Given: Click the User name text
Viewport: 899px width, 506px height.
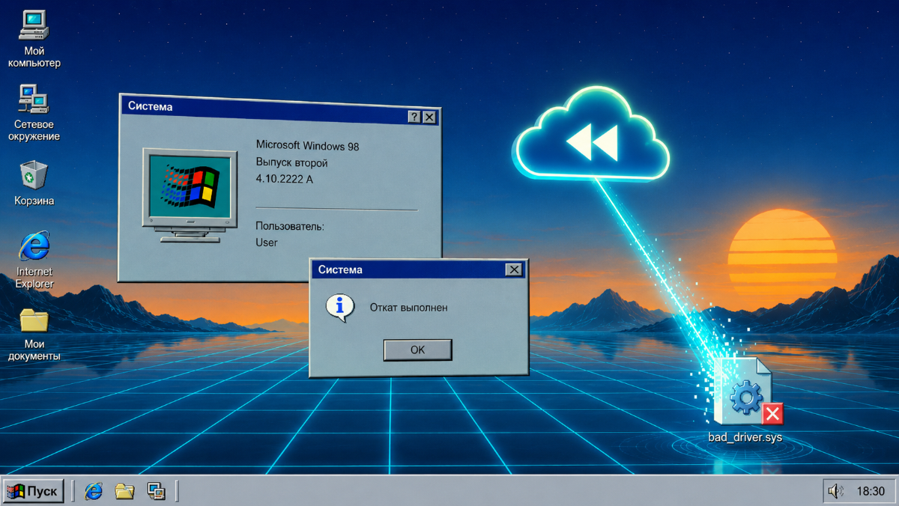Looking at the screenshot, I should click(x=267, y=243).
